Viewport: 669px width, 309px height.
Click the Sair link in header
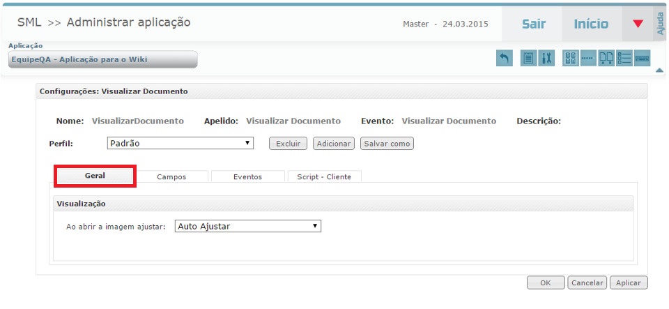[534, 24]
